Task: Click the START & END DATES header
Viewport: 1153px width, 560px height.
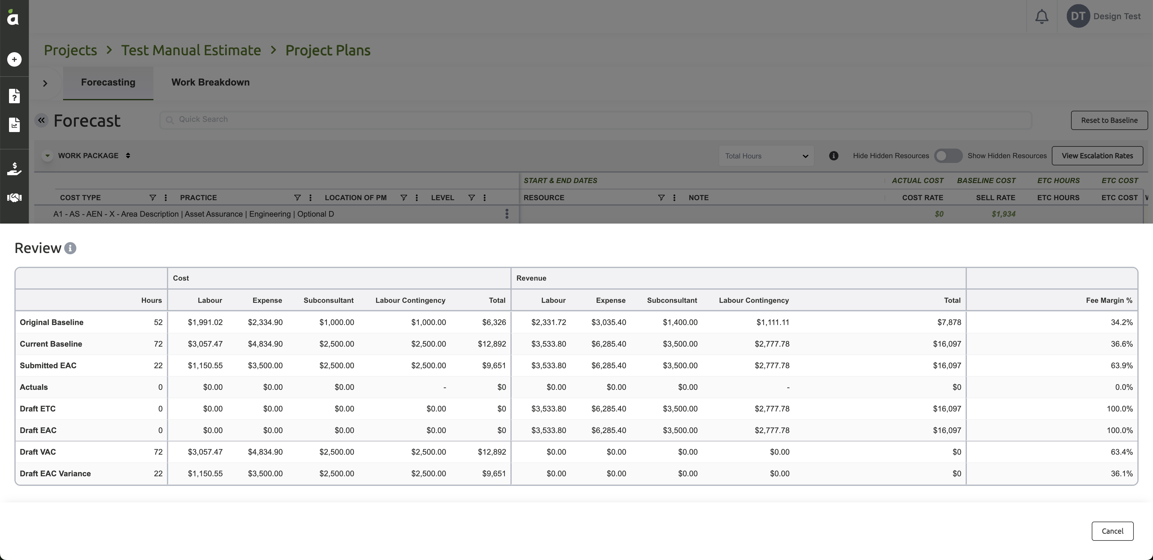Action: (560, 181)
